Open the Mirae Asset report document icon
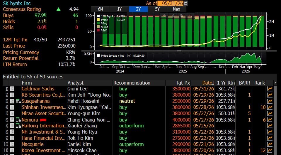Viewport: 281px width, 155px height. pos(12,114)
